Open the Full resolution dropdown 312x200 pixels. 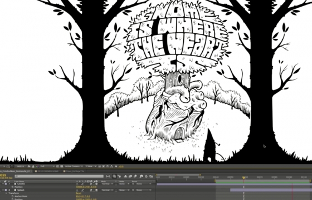(x=47, y=166)
